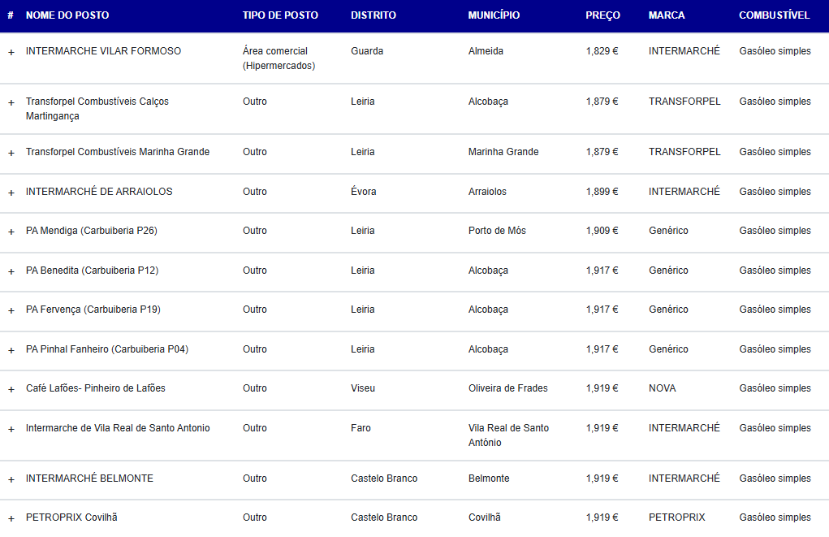Click Castelo Branco in INTERMARCHÉ BELMONTE row
The width and height of the screenshot is (829, 537).
384,479
